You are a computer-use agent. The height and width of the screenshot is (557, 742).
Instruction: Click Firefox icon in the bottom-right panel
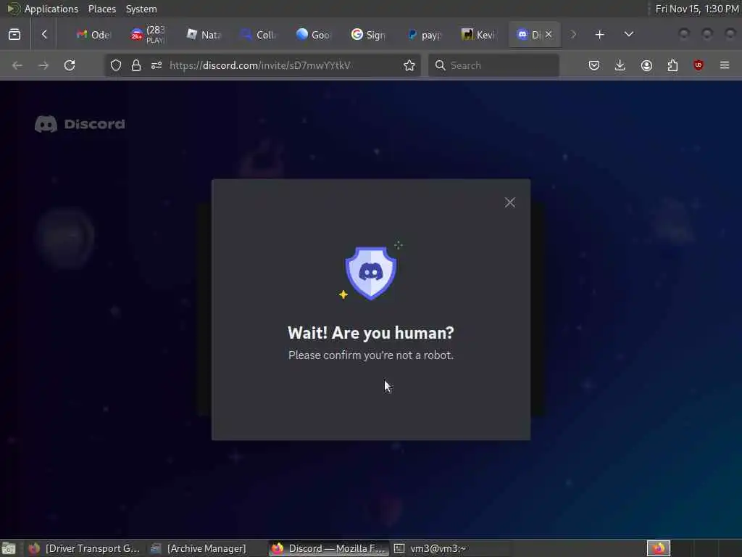[x=658, y=548]
